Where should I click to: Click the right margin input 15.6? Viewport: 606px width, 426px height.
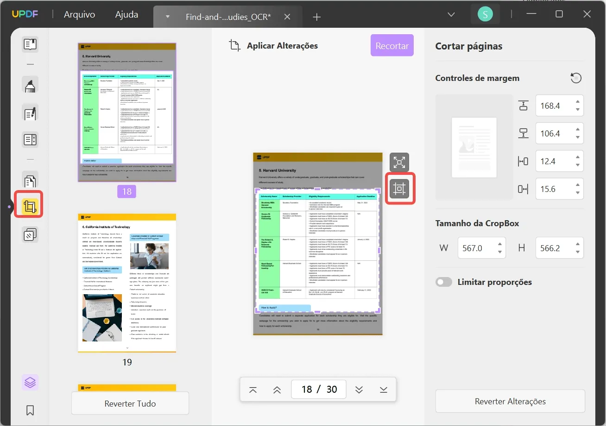pos(560,189)
